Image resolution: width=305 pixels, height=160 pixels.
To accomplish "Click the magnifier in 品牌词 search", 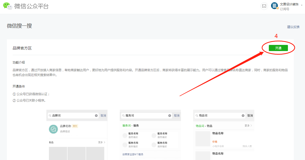I will (x=50, y=116).
